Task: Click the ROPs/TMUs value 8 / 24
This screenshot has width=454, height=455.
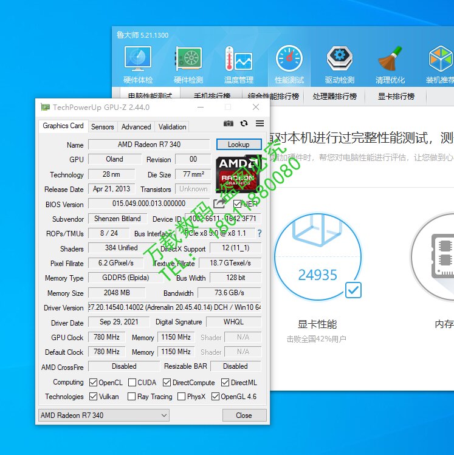Action: [x=109, y=233]
